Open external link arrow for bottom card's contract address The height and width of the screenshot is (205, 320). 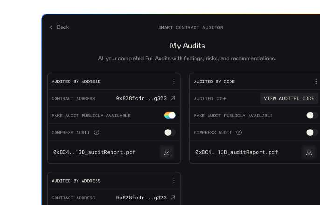tap(173, 198)
